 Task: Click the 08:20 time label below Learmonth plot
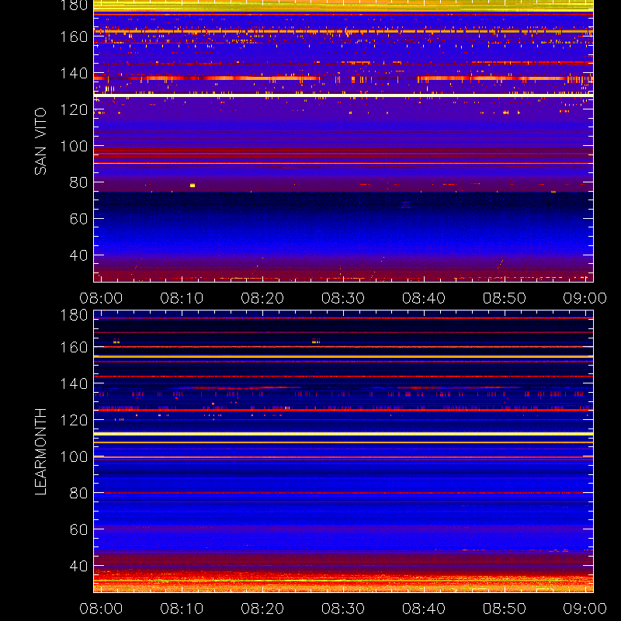262,609
